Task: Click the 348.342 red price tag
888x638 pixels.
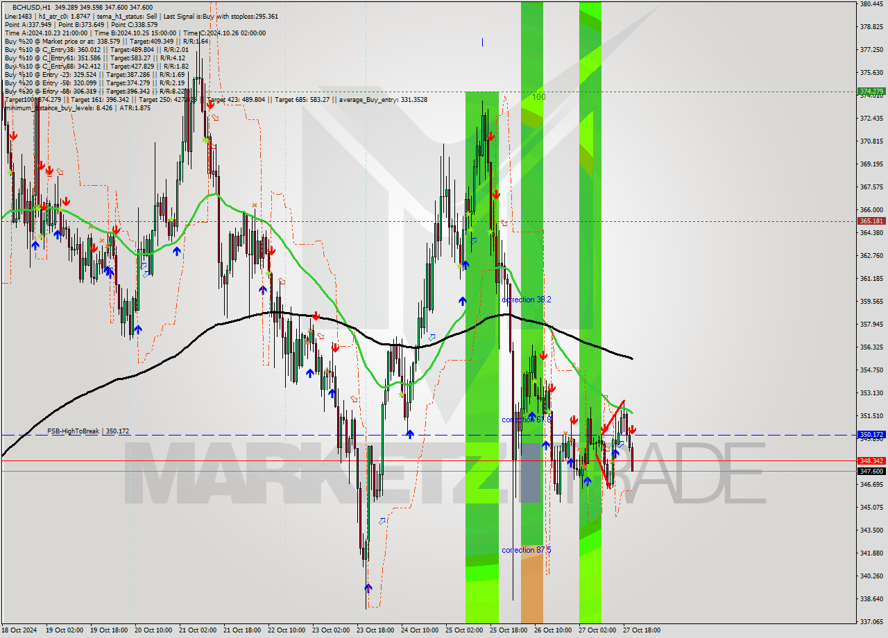Action: pos(871,460)
